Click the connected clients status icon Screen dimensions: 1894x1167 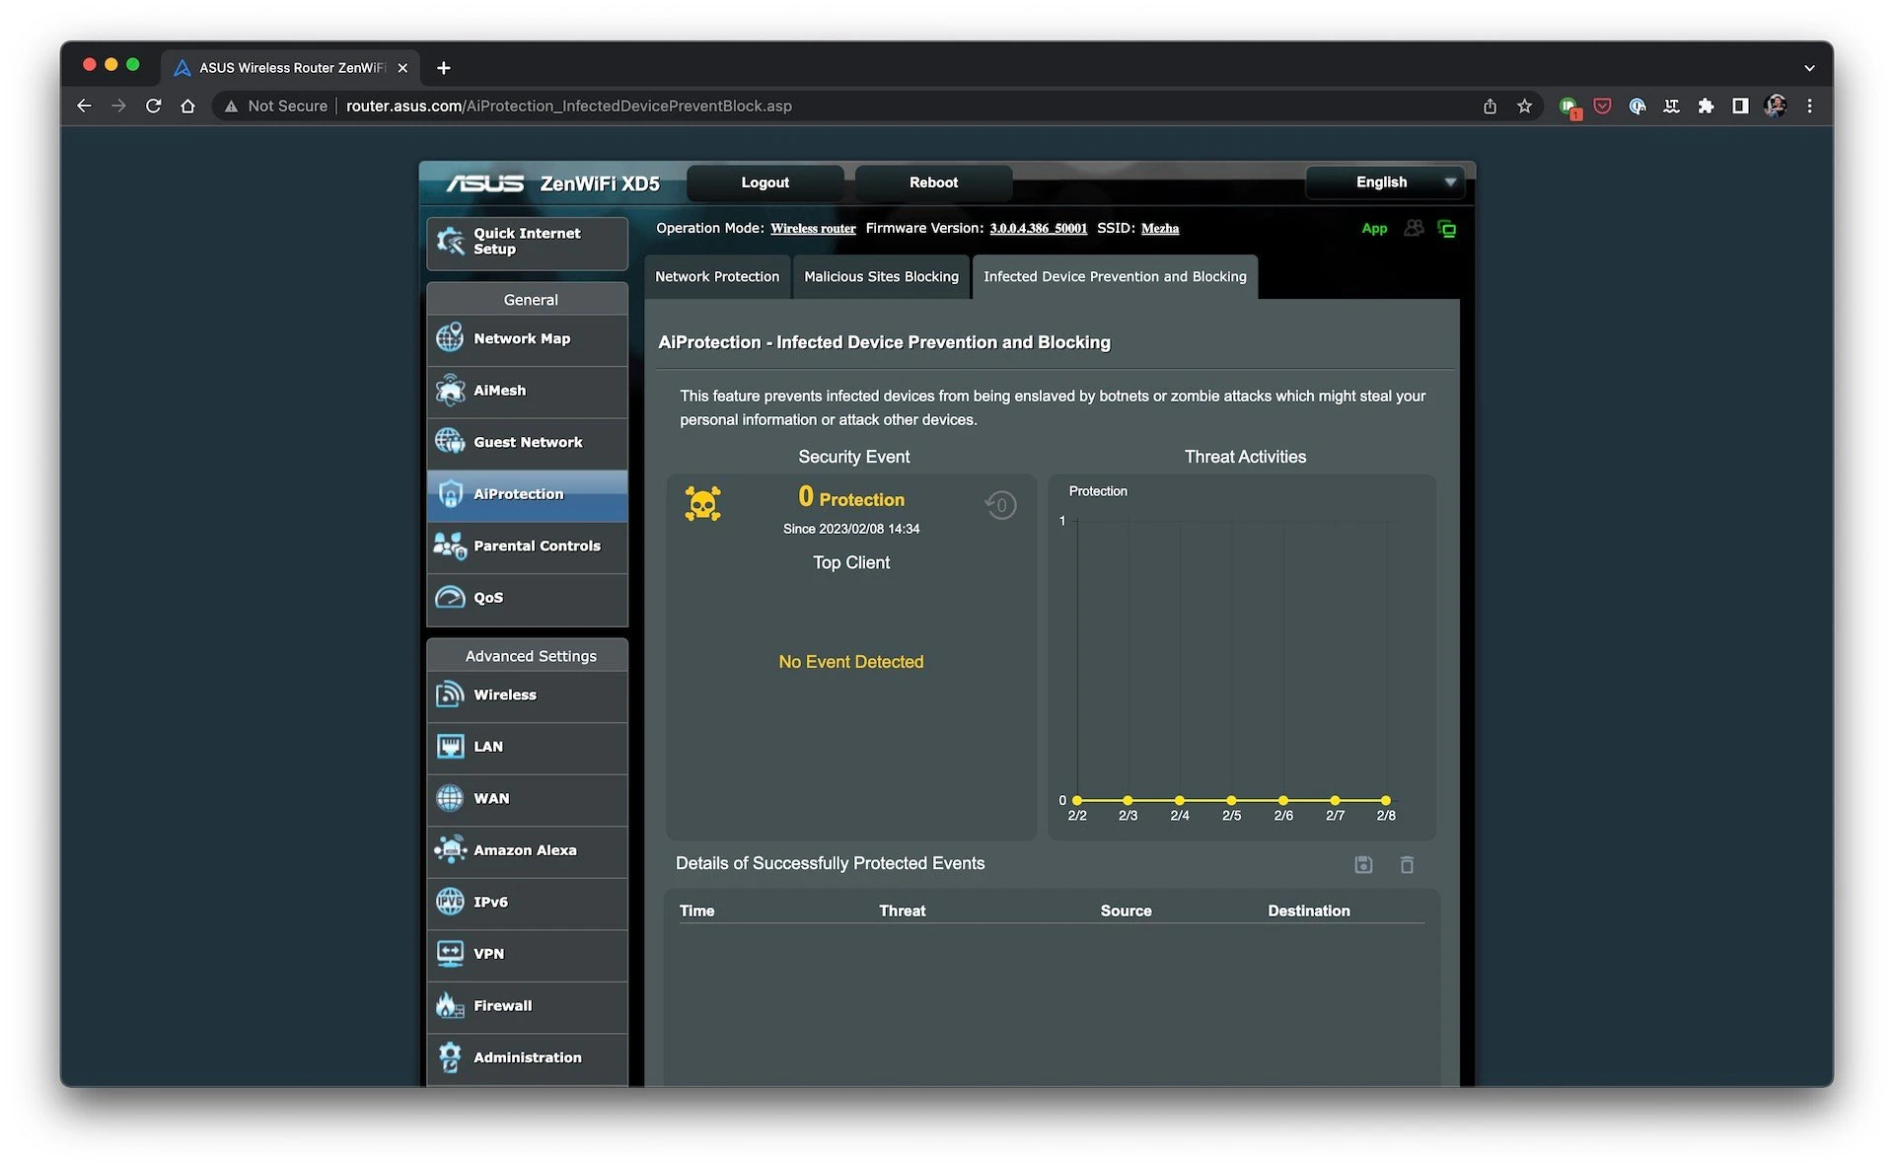(1414, 229)
